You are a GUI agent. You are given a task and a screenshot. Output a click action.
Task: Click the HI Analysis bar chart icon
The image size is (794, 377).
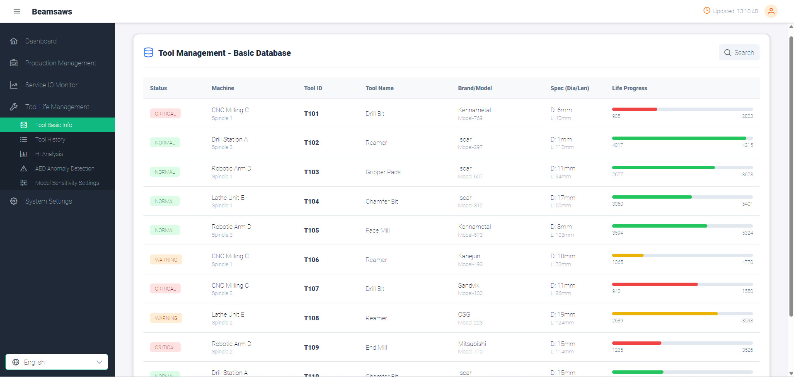pyautogui.click(x=24, y=154)
